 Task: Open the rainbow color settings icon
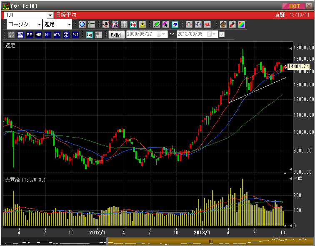pyautogui.click(x=242, y=25)
